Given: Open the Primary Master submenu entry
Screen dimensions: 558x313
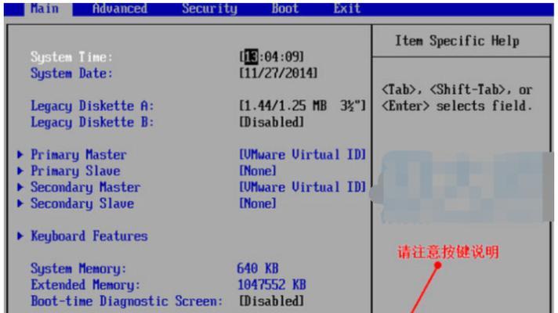Looking at the screenshot, I should [x=78, y=155].
